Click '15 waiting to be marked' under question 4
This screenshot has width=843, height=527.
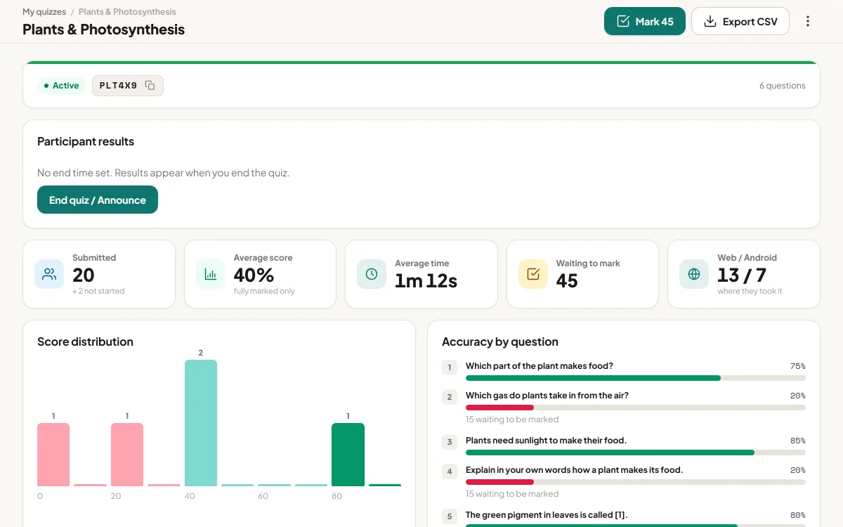click(x=512, y=494)
